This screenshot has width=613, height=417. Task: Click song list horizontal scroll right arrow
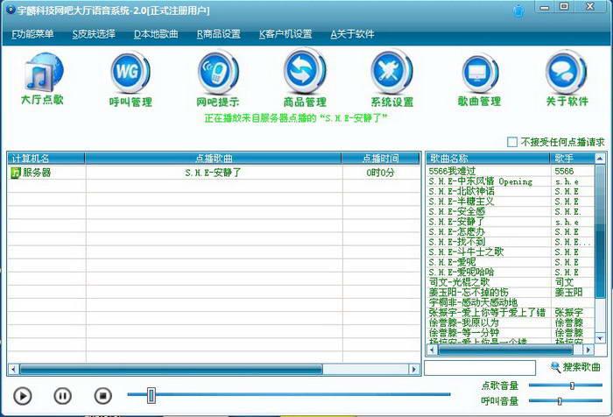pos(588,350)
